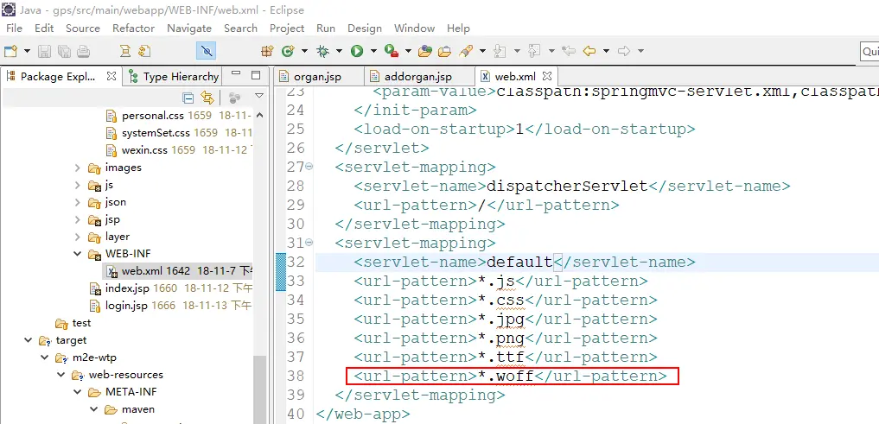Select index.jsp in the tree
Screen dimensions: 879x424
click(170, 288)
